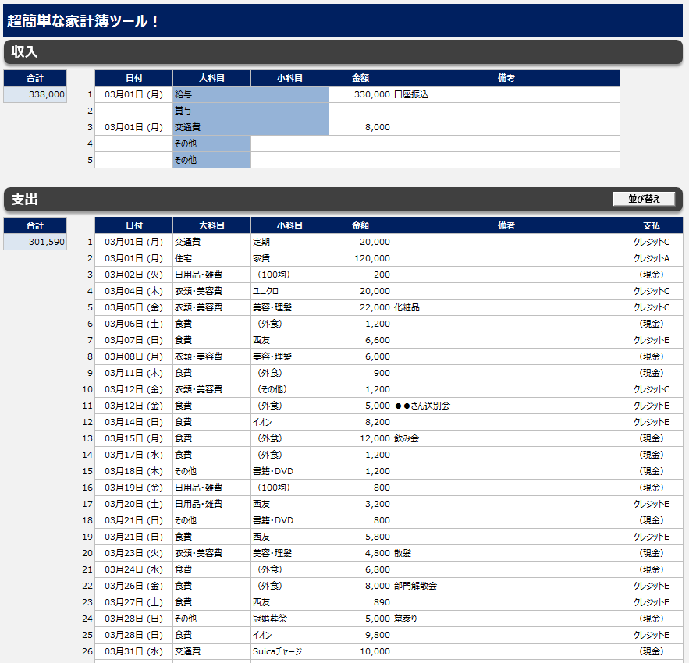Select the 給与 income category cell
The height and width of the screenshot is (663, 689).
pos(251,94)
